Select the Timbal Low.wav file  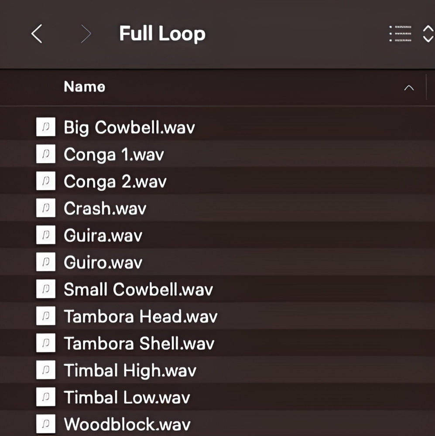coord(127,398)
